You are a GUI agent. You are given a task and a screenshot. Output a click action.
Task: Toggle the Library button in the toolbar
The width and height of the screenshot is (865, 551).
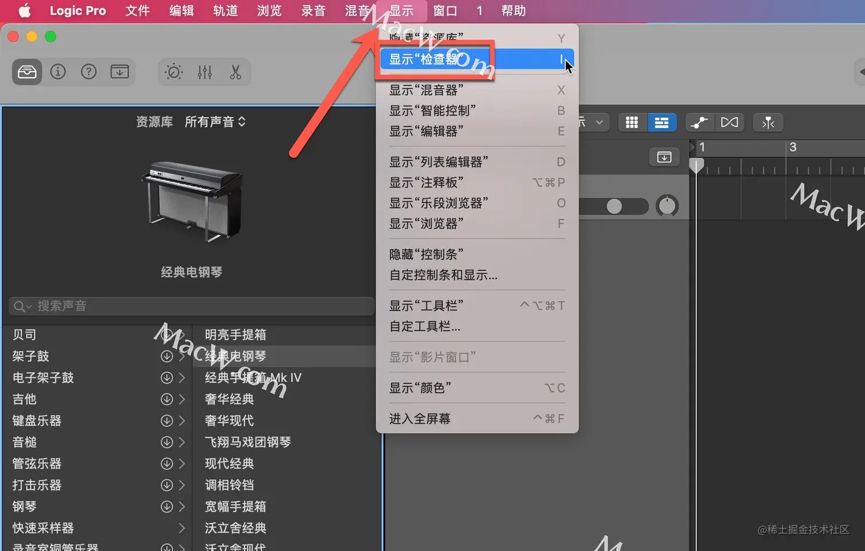[27, 72]
